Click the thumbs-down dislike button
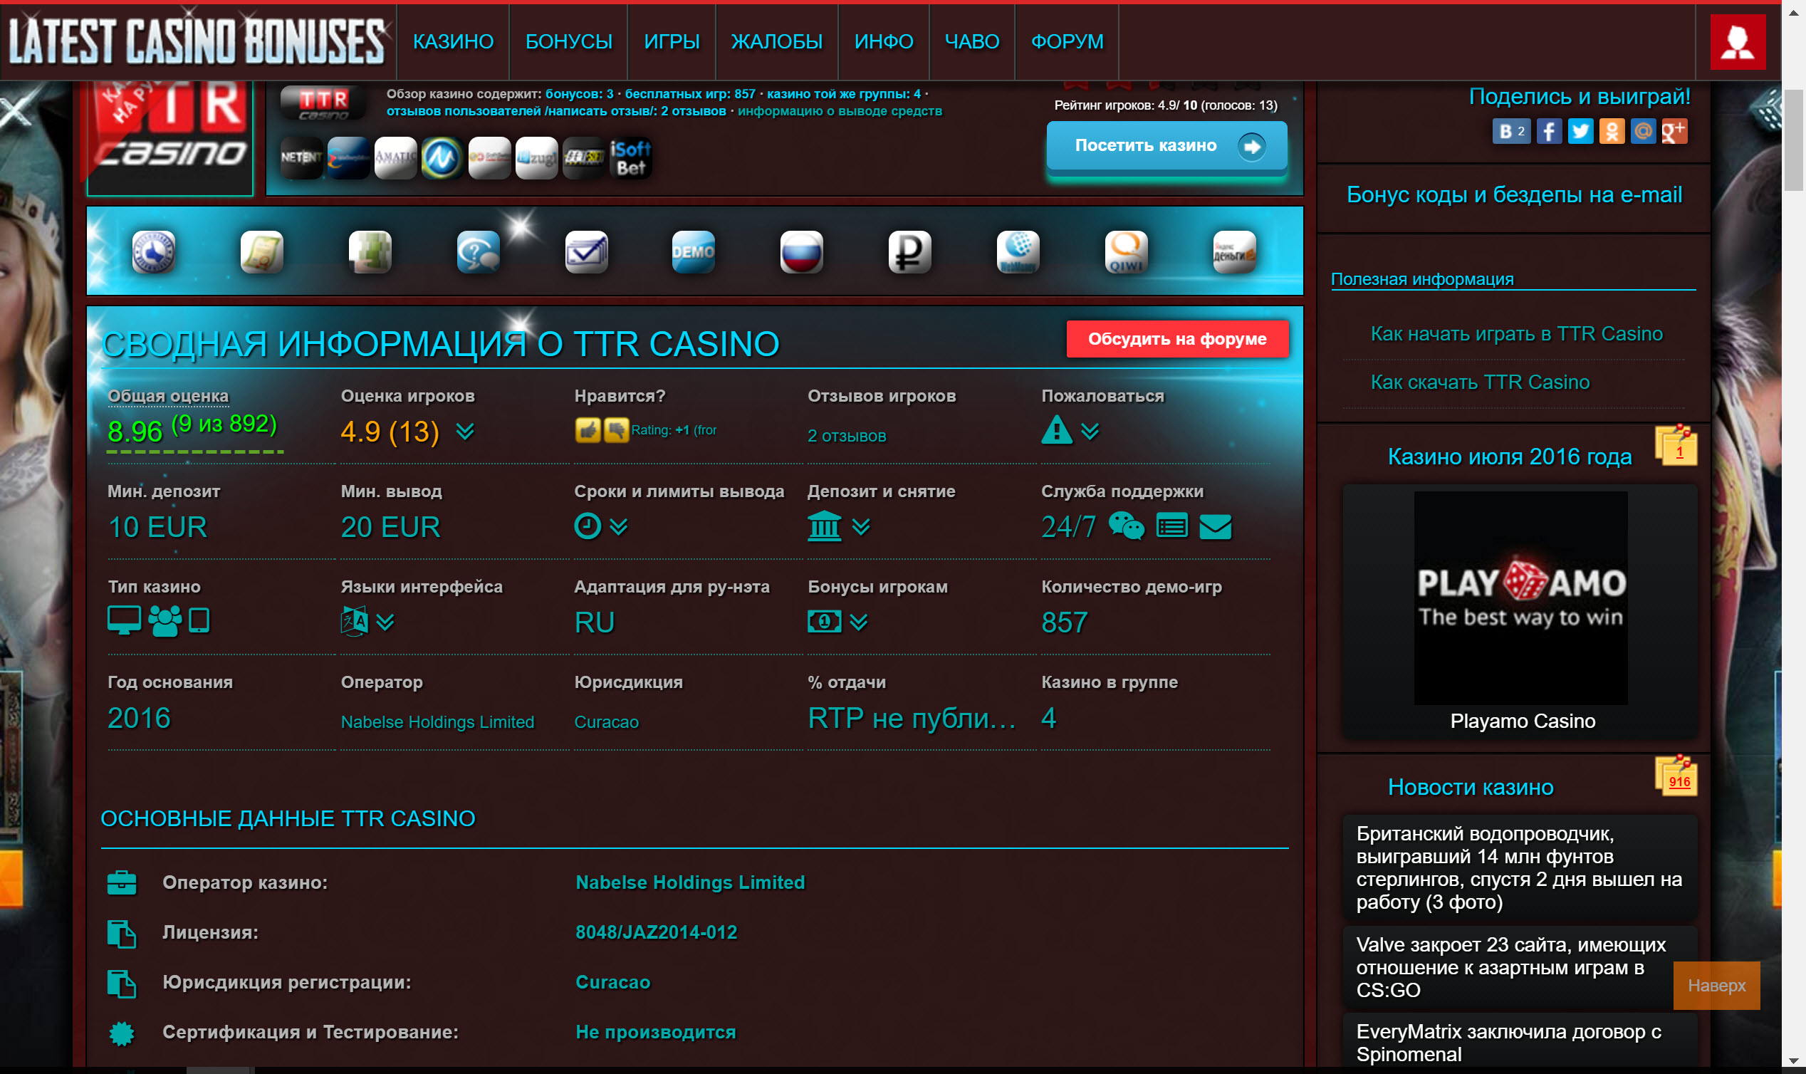Viewport: 1806px width, 1074px height. pos(616,431)
